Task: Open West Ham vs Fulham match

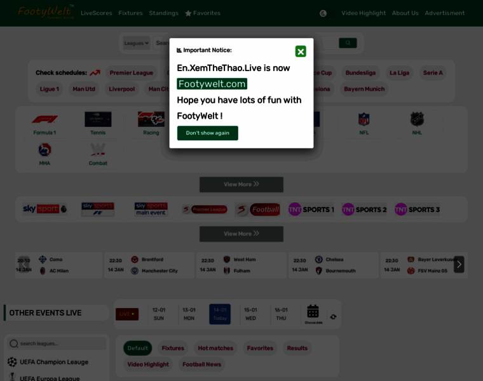Action: pyautogui.click(x=241, y=265)
